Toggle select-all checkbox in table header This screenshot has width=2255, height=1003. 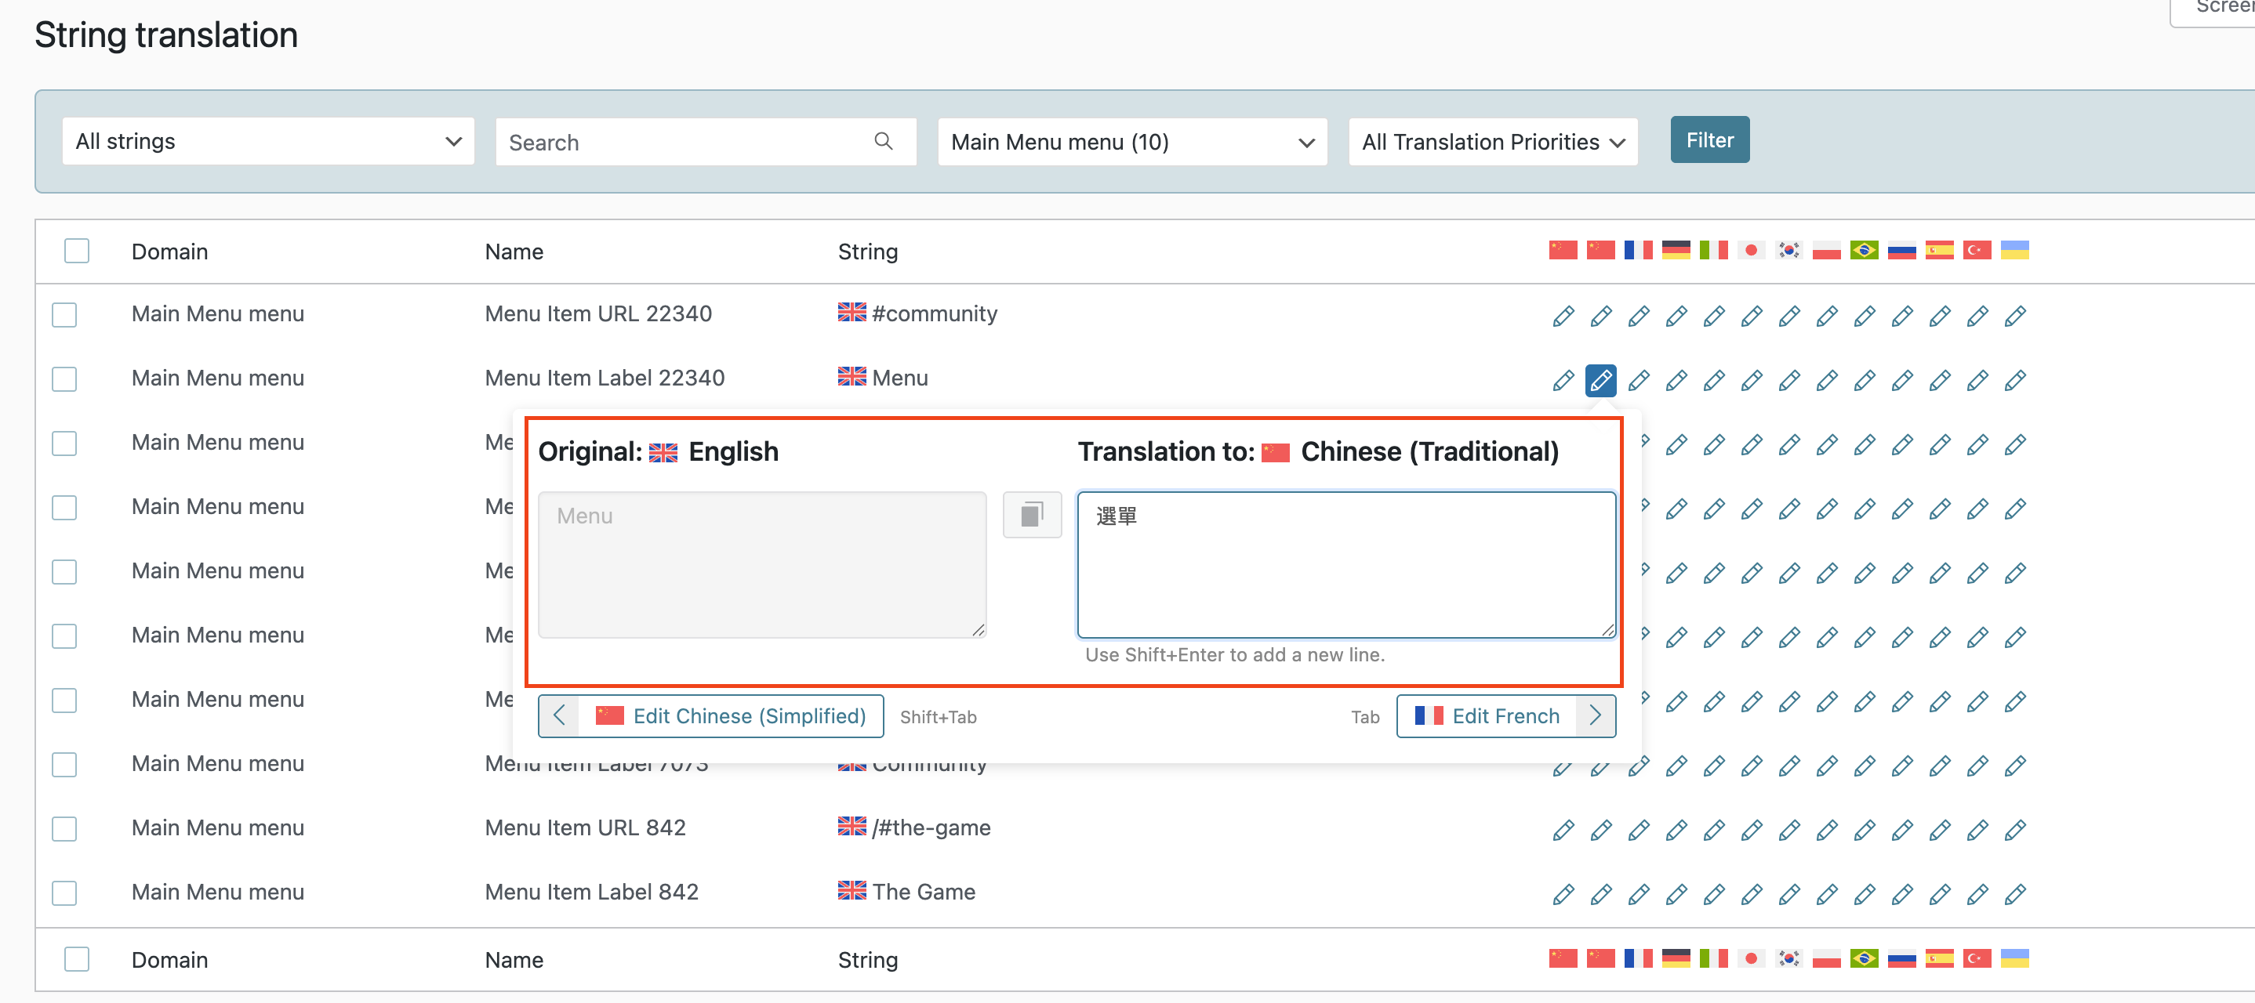[77, 252]
